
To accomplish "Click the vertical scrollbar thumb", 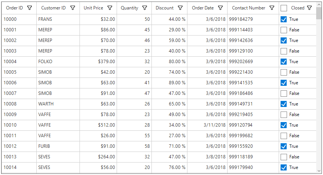I will [319, 13].
